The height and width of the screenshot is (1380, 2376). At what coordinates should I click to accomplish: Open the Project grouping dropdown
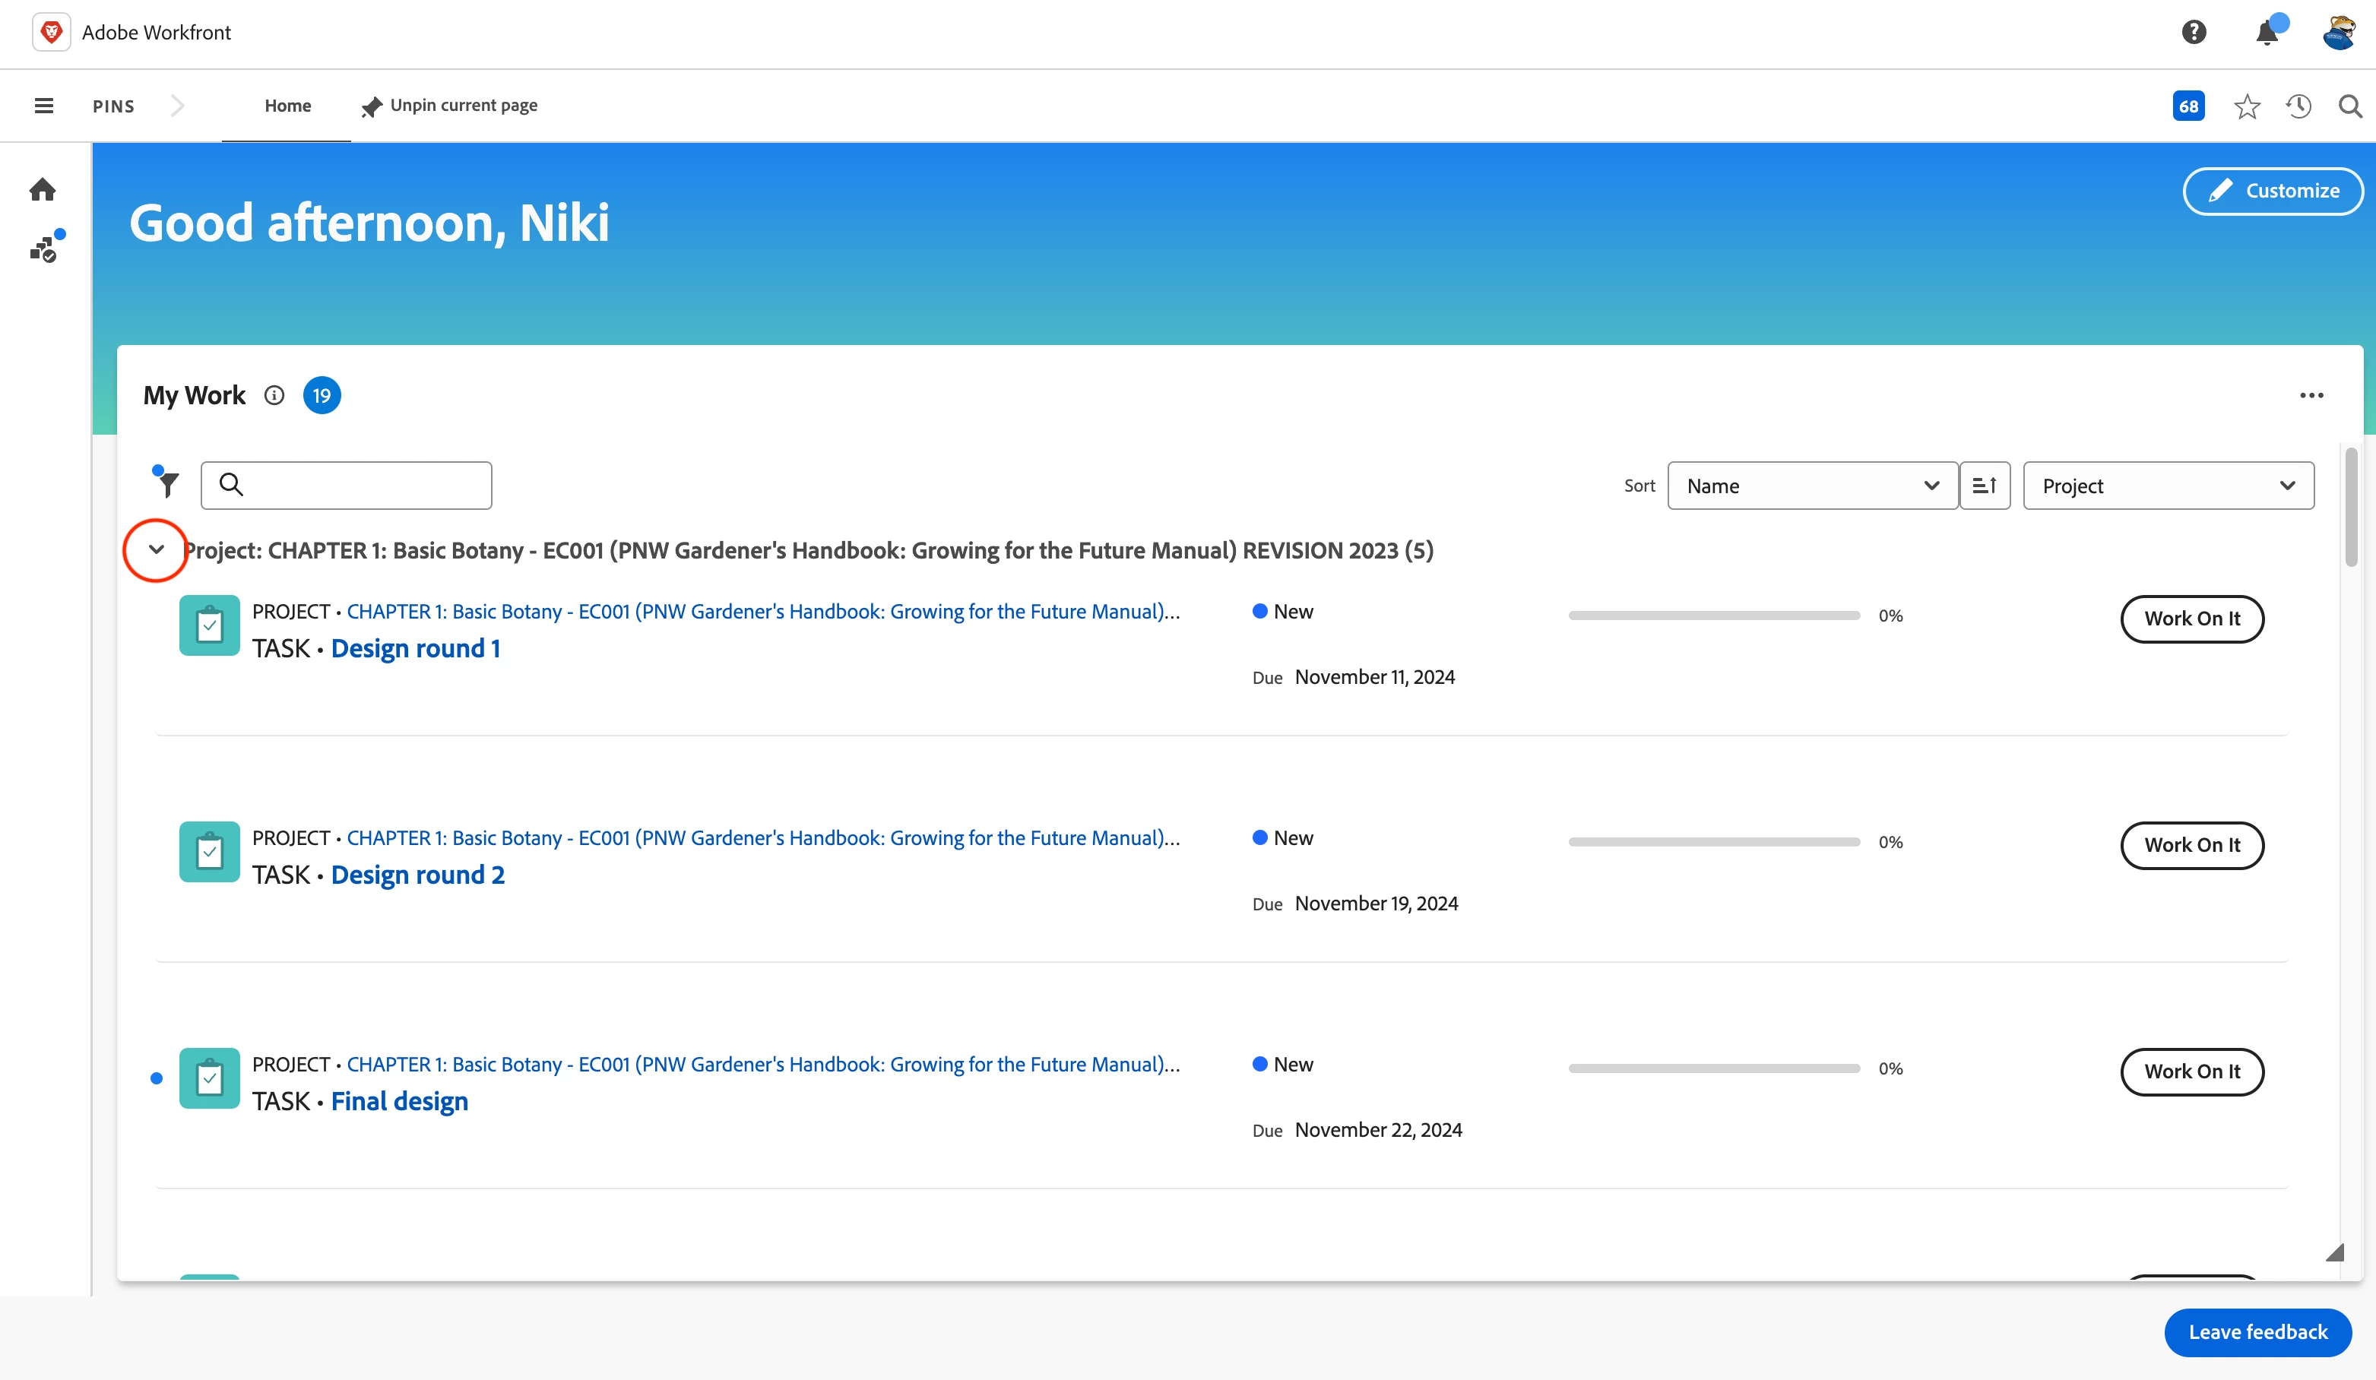(2168, 486)
